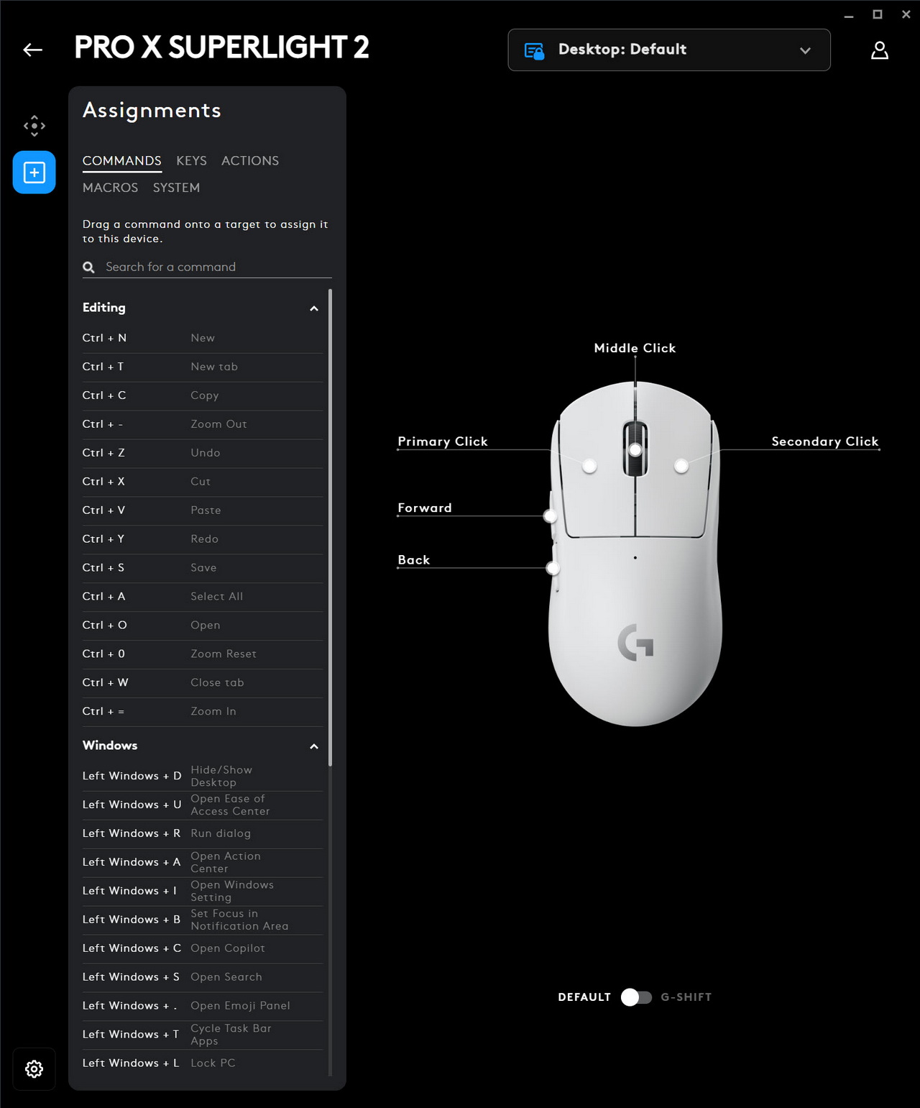Select Left Windows + U Ease of Access
The width and height of the screenshot is (920, 1108).
[x=203, y=805]
